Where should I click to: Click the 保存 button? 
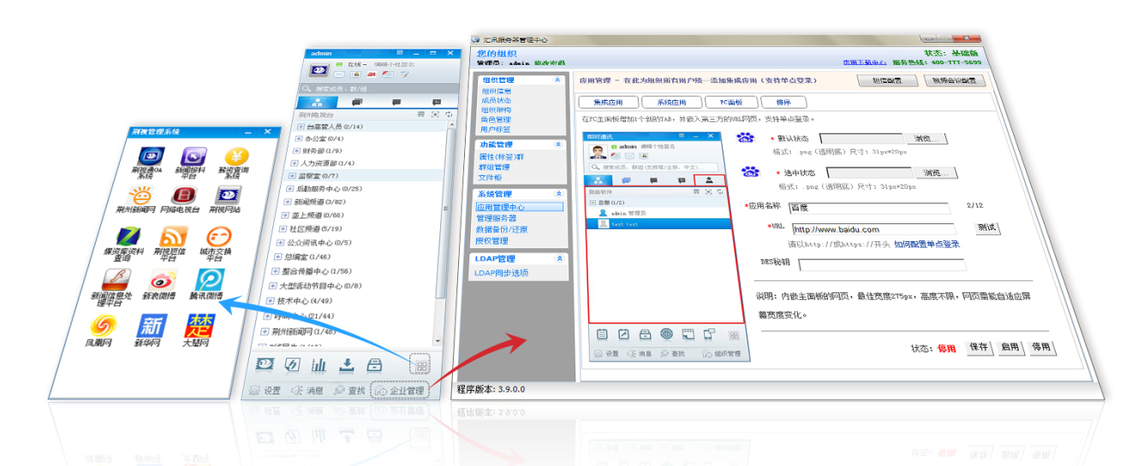tap(979, 347)
